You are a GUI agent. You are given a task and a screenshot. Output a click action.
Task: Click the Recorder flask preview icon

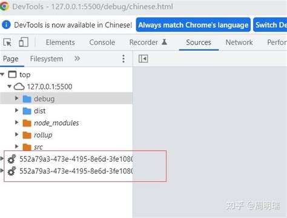(165, 42)
